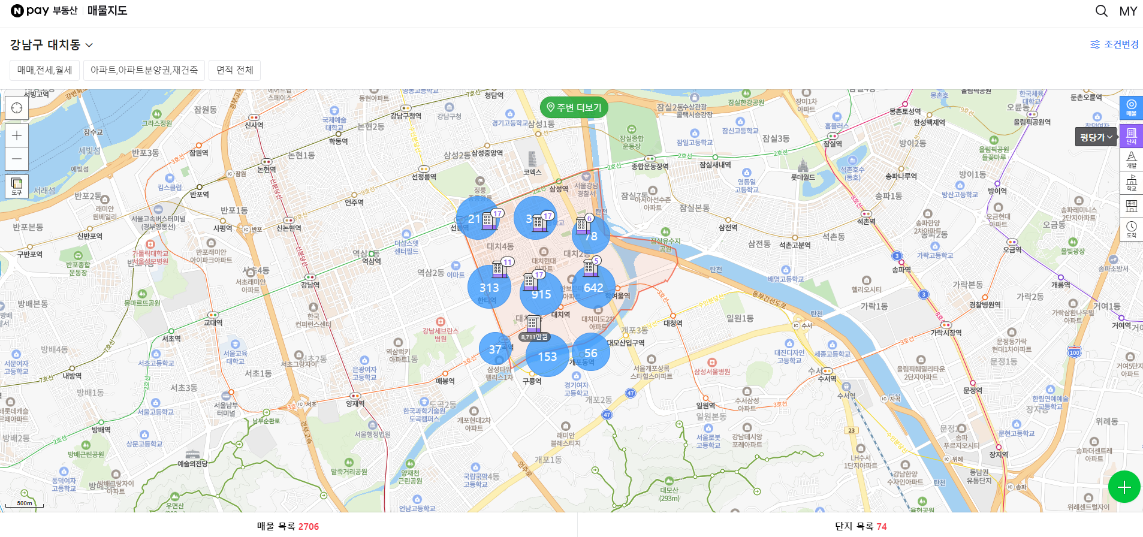The image size is (1143, 537).
Task: Toggle the 학교 school layer
Action: tap(1131, 183)
